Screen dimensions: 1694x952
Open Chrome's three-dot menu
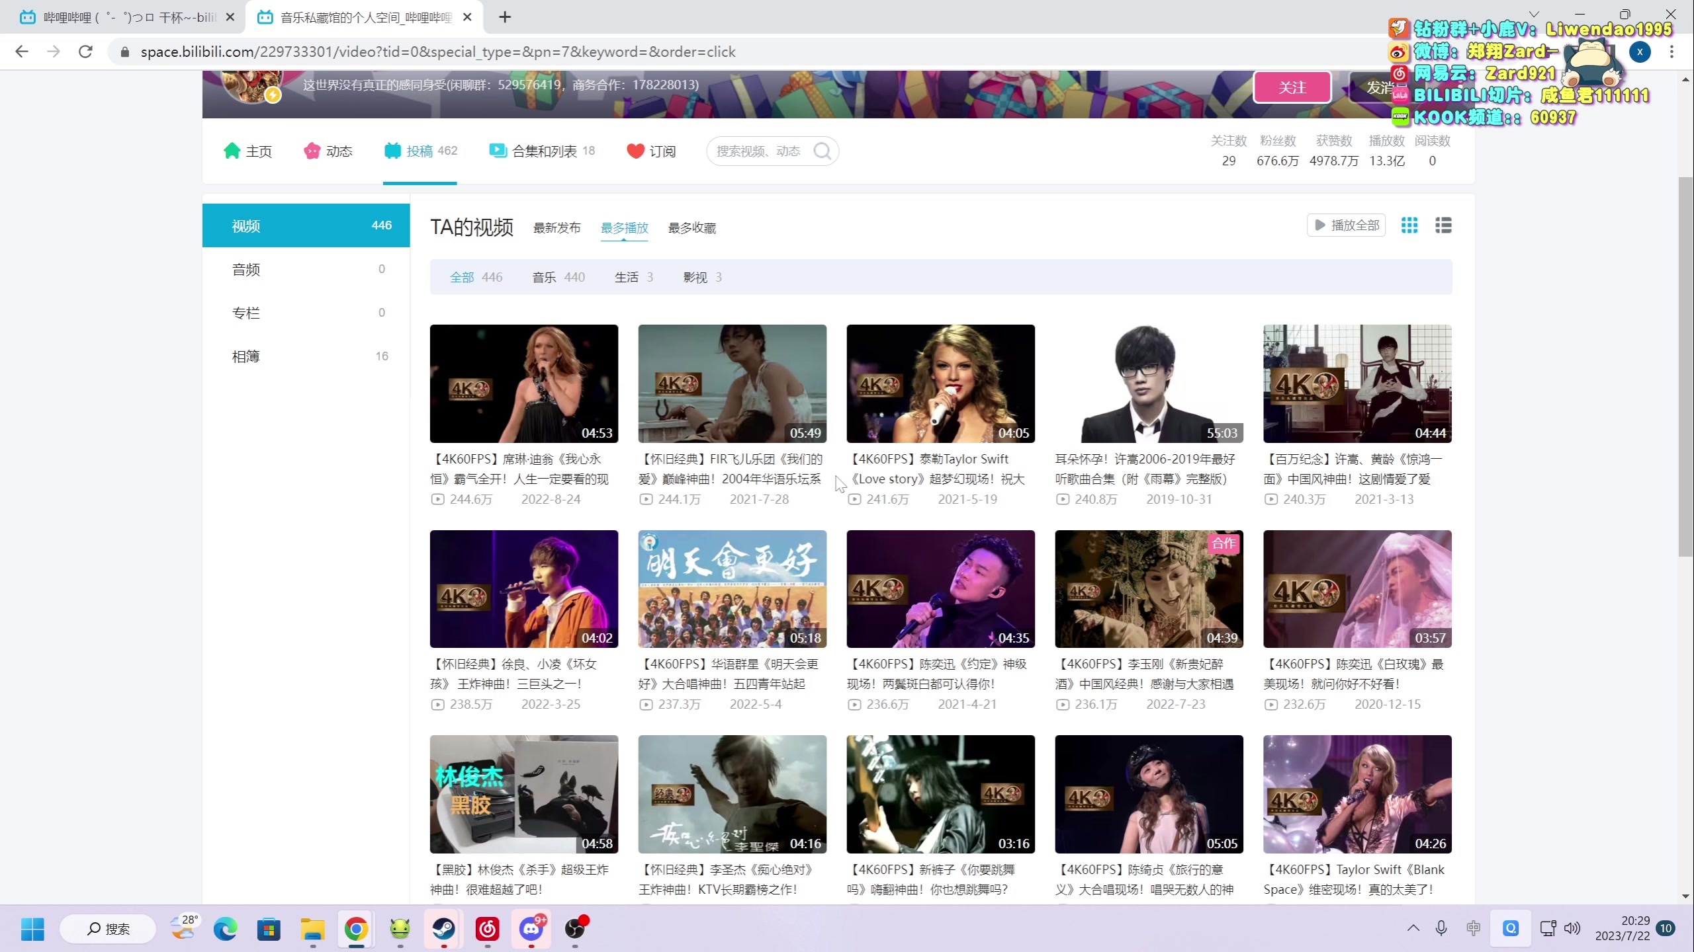pos(1672,52)
